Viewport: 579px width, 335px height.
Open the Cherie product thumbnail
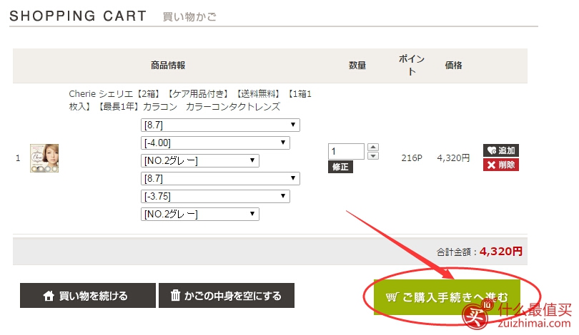point(44,158)
